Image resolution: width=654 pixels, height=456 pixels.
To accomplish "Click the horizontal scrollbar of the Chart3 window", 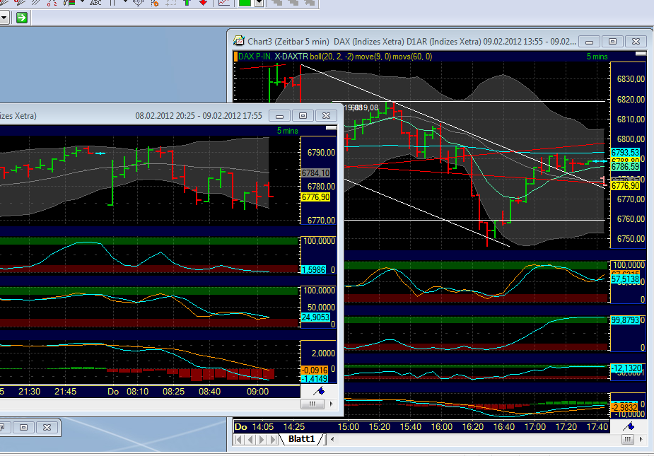I will [626, 439].
